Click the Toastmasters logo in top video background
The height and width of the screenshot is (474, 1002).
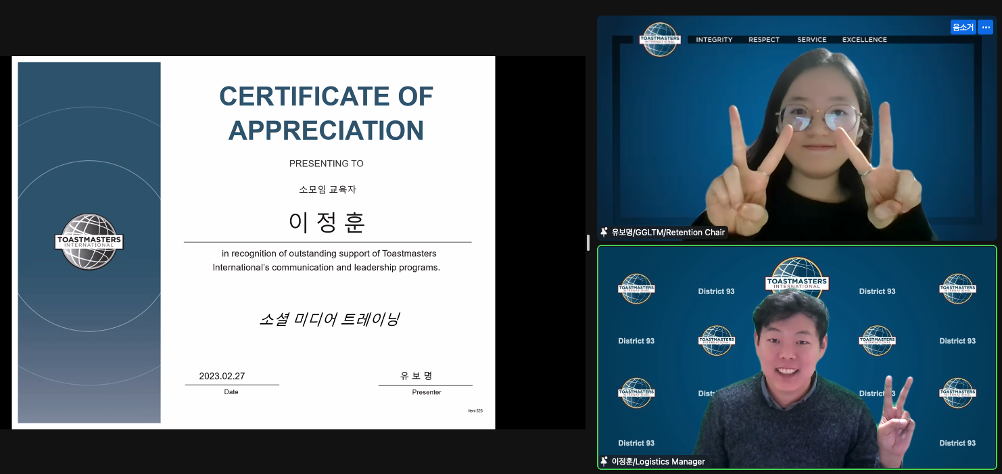point(659,39)
